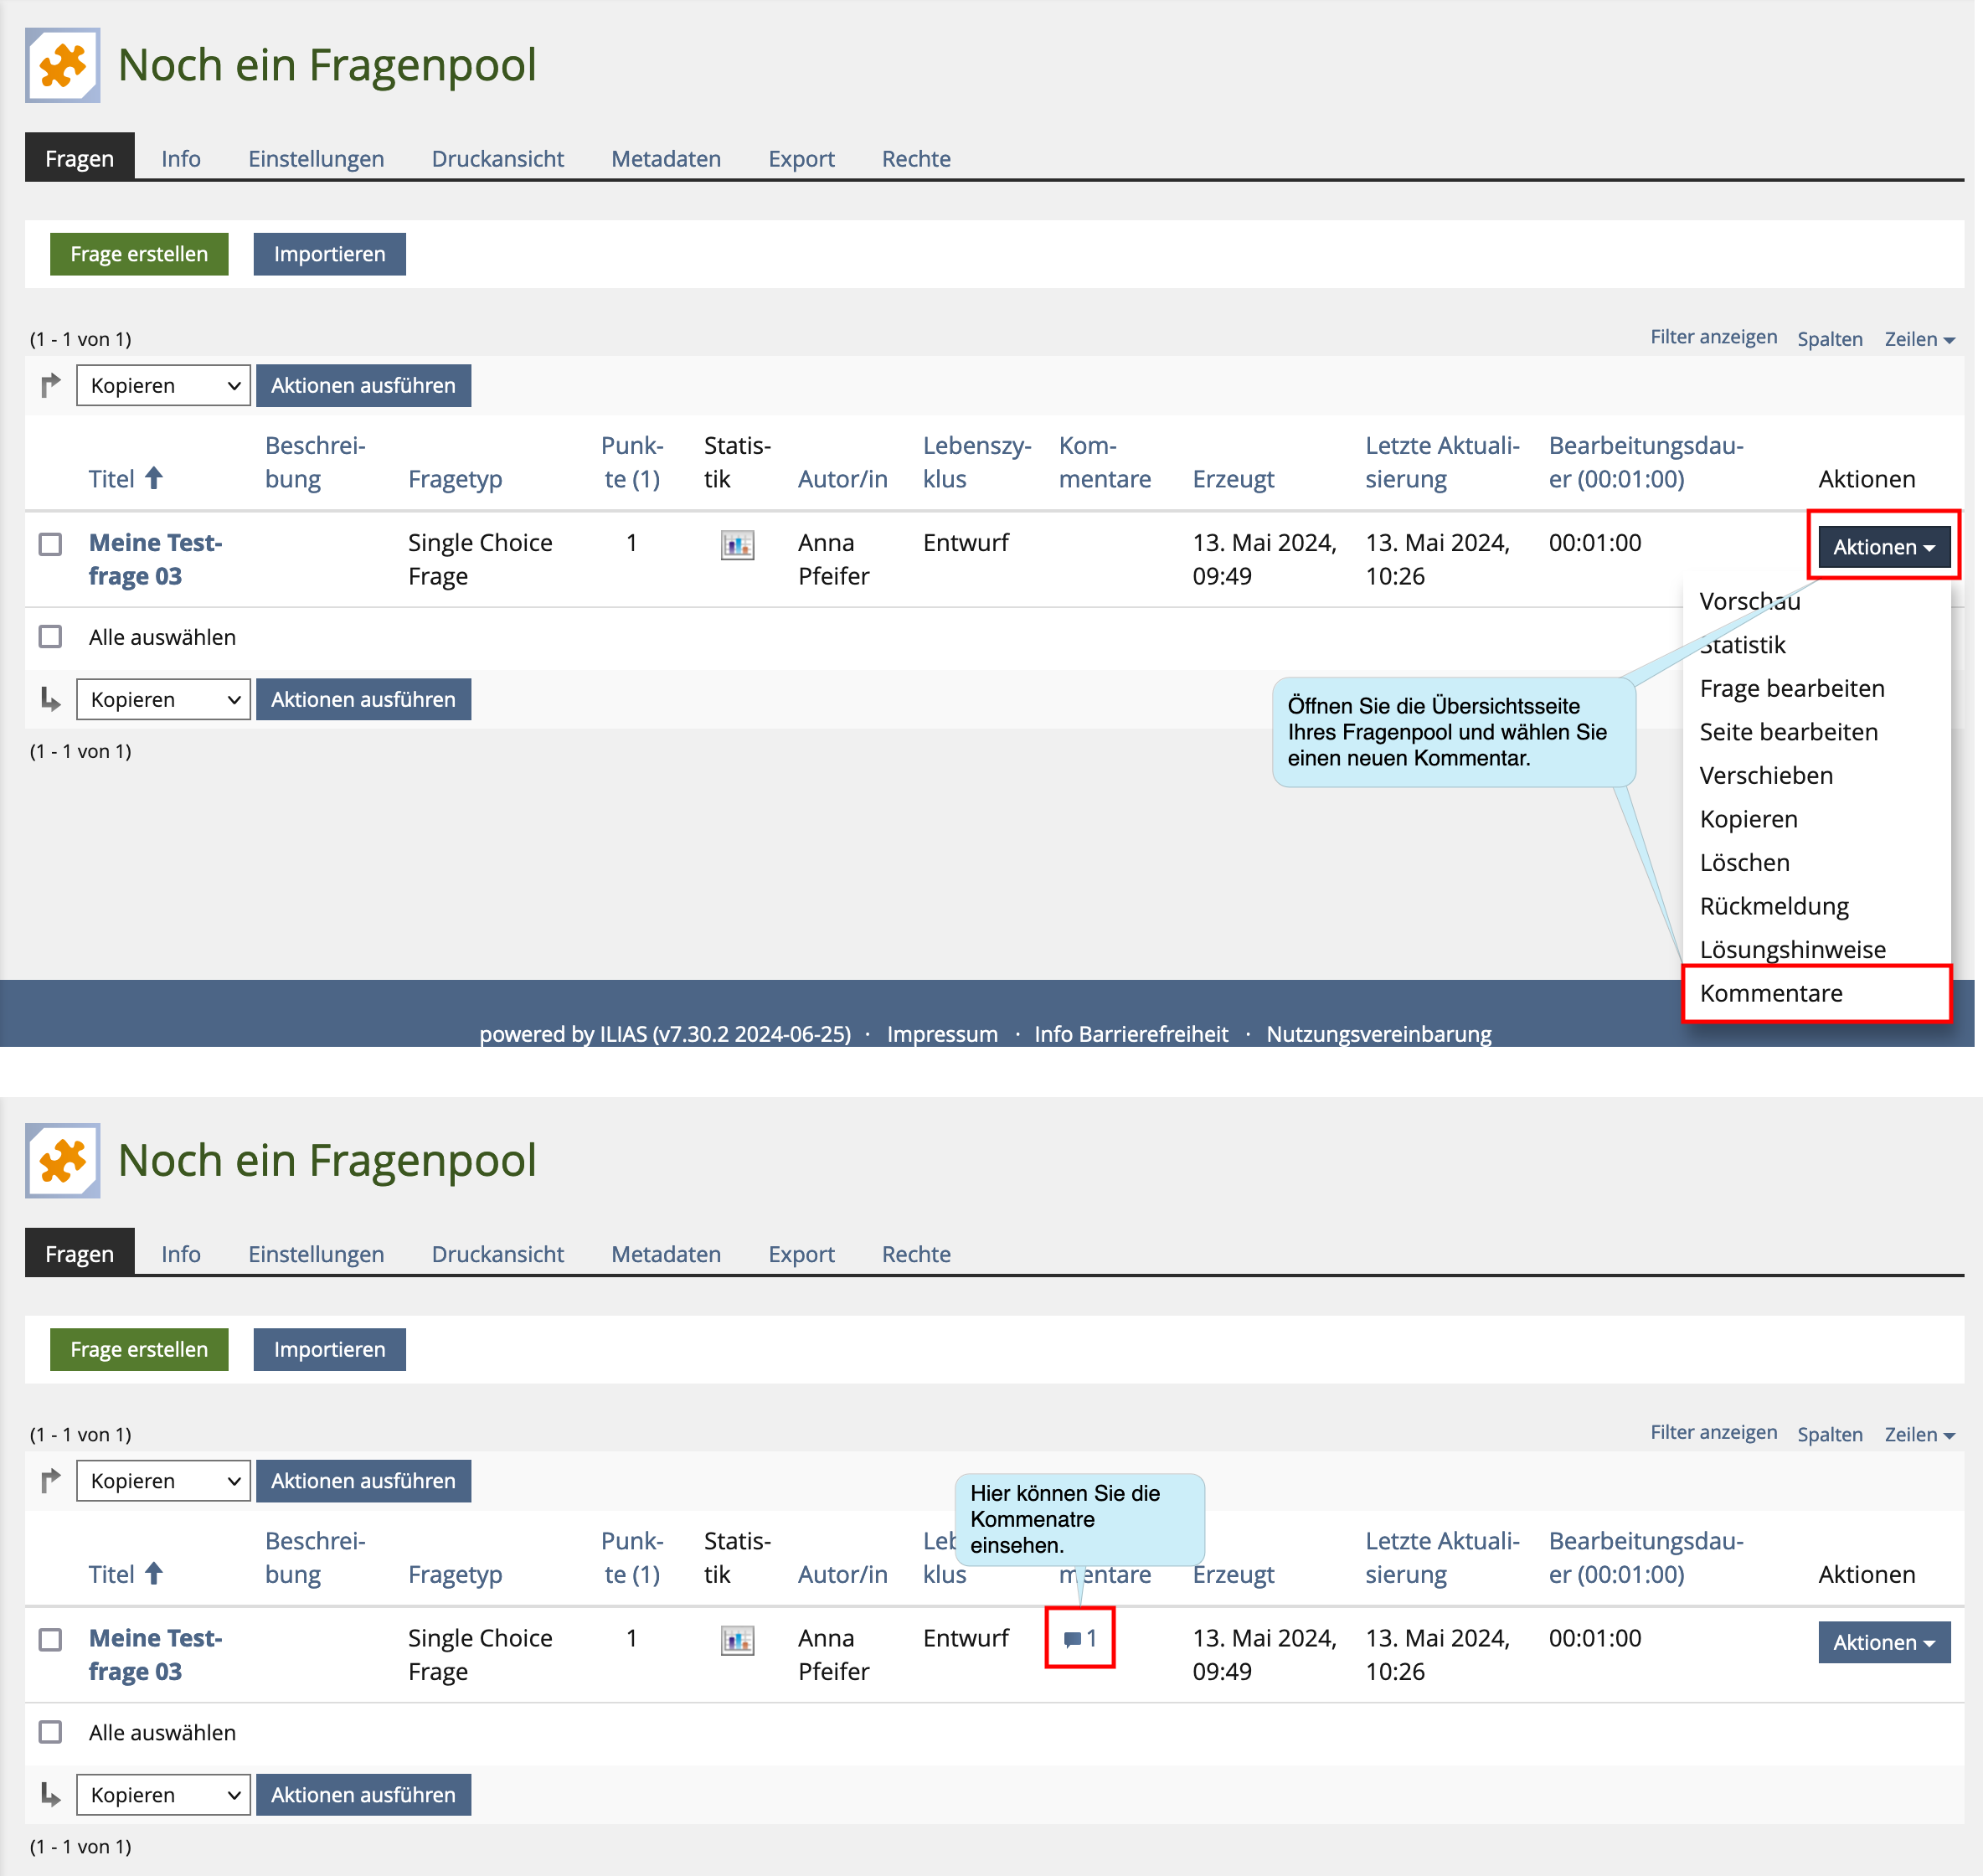Expand the Zeilen dropdown in the upper screenshot
This screenshot has width=1983, height=1876.
click(1919, 339)
